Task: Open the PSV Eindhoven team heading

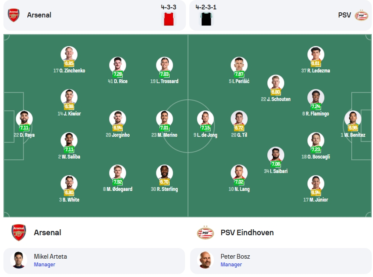Action: (247, 233)
